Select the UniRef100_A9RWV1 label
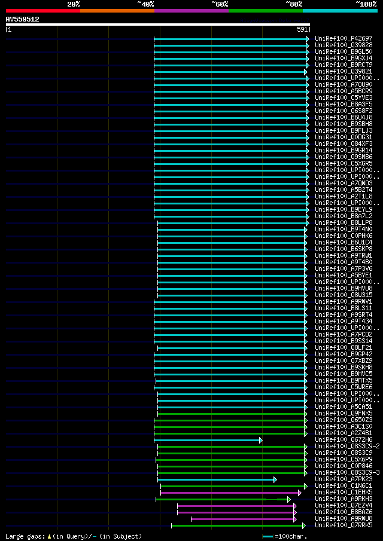The width and height of the screenshot is (383, 541). point(344,301)
